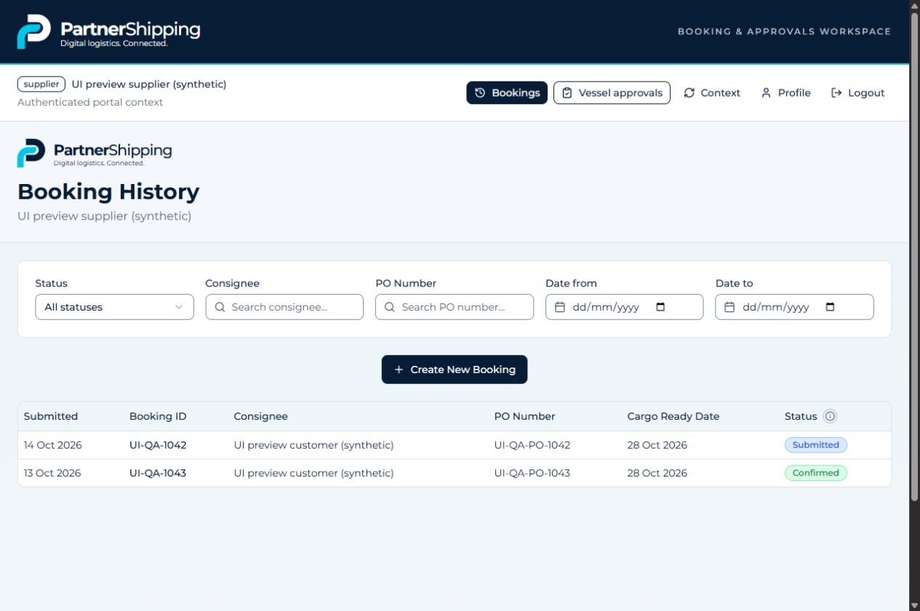Click the scrollbar down arrow

(914, 605)
